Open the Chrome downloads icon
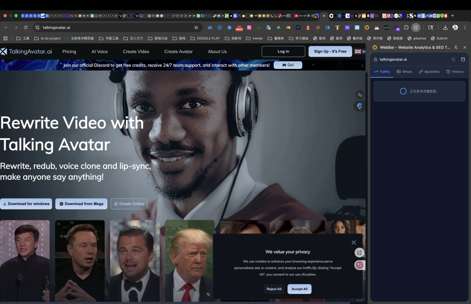 pyautogui.click(x=445, y=27)
